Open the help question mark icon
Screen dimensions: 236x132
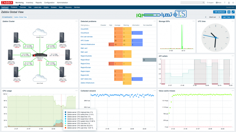pyautogui.click(x=224, y=3)
